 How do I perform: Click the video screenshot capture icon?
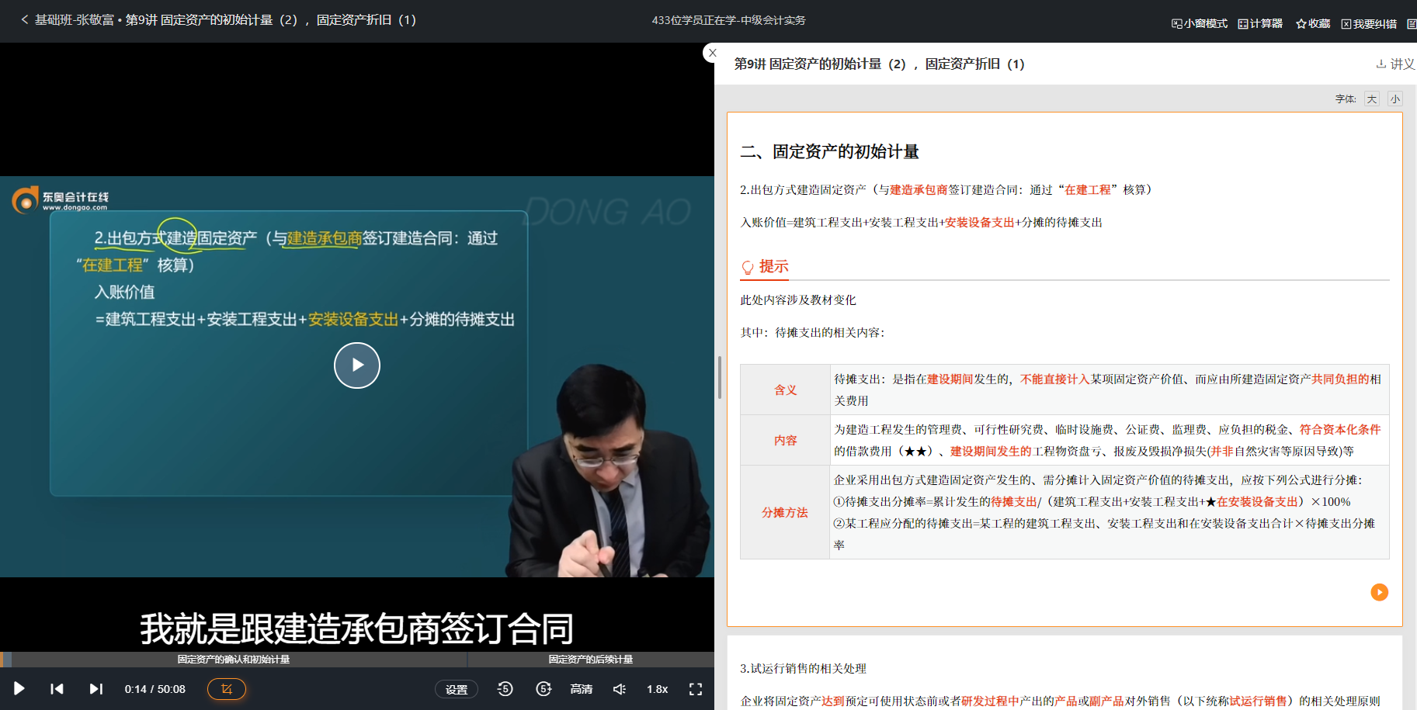click(226, 688)
